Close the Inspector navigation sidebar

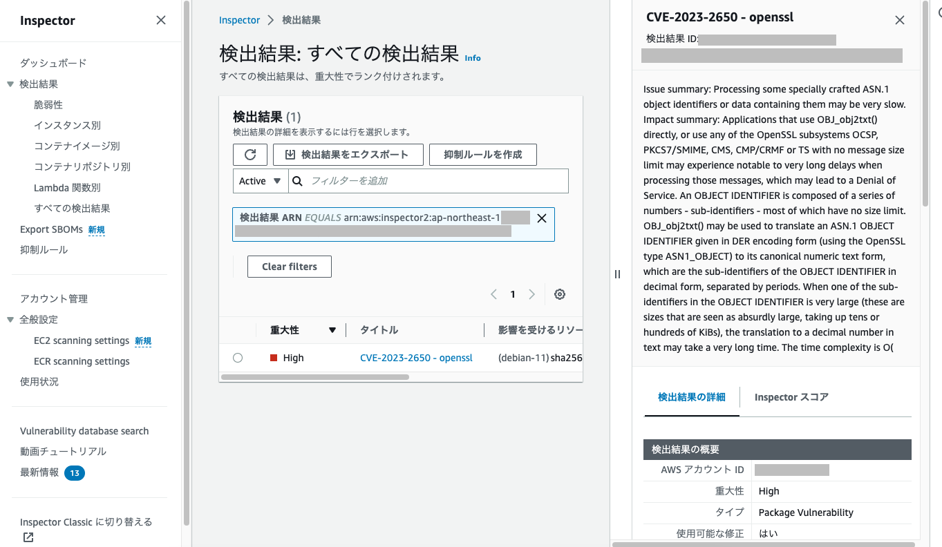click(161, 20)
